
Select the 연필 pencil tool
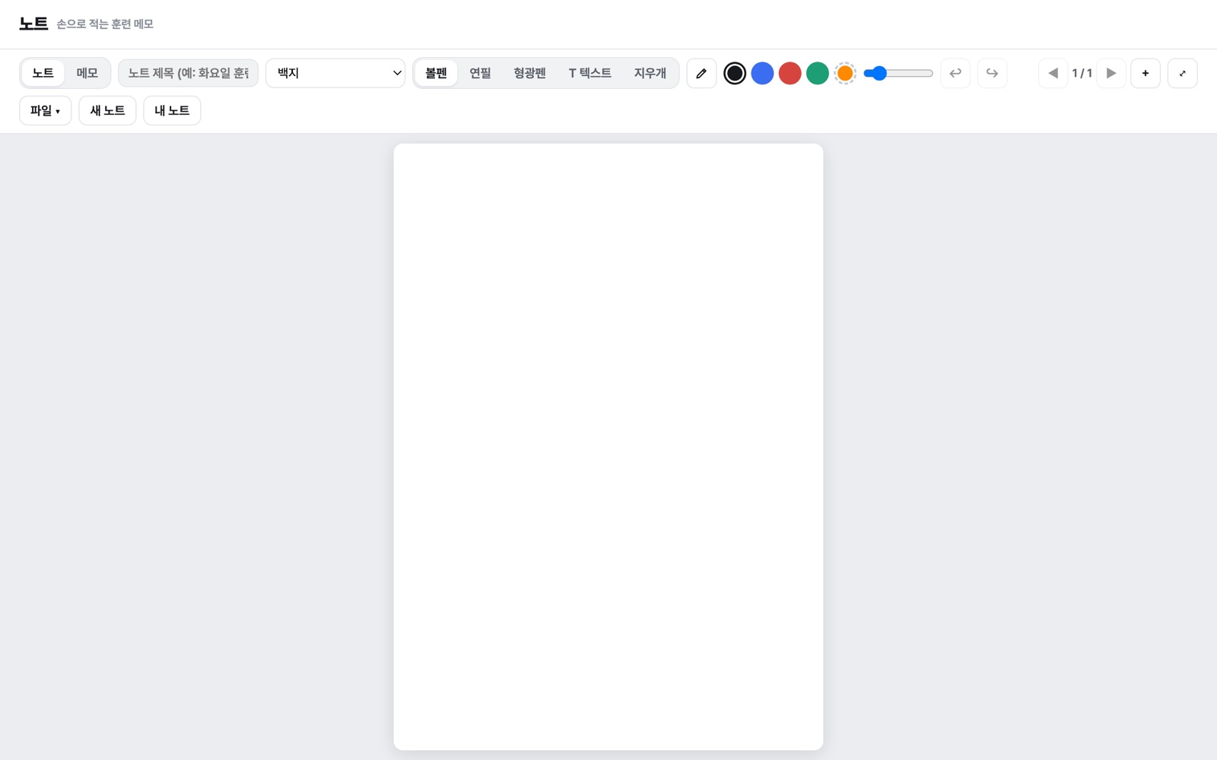(480, 73)
